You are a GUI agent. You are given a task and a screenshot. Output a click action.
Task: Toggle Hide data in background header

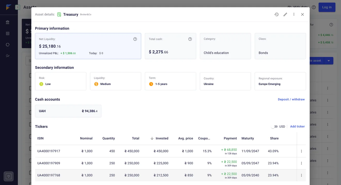[297, 7]
